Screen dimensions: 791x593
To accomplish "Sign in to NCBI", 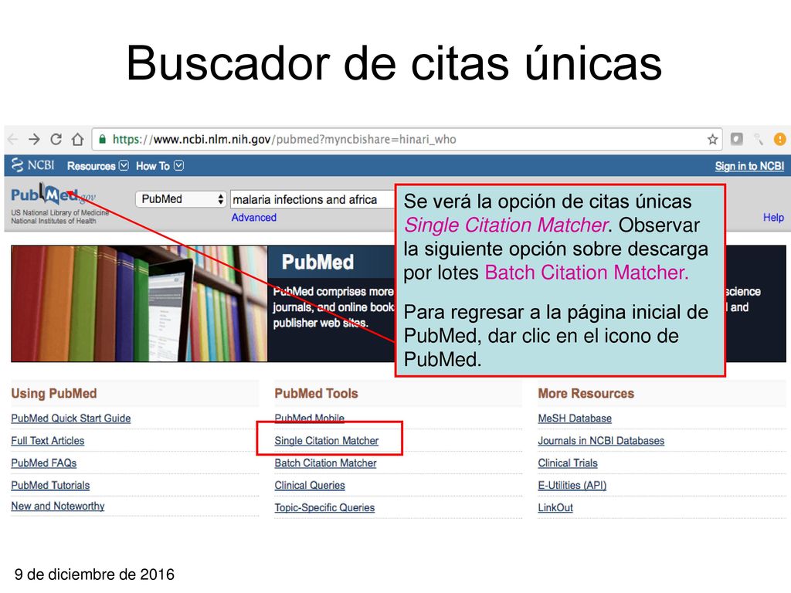I will pos(749,166).
